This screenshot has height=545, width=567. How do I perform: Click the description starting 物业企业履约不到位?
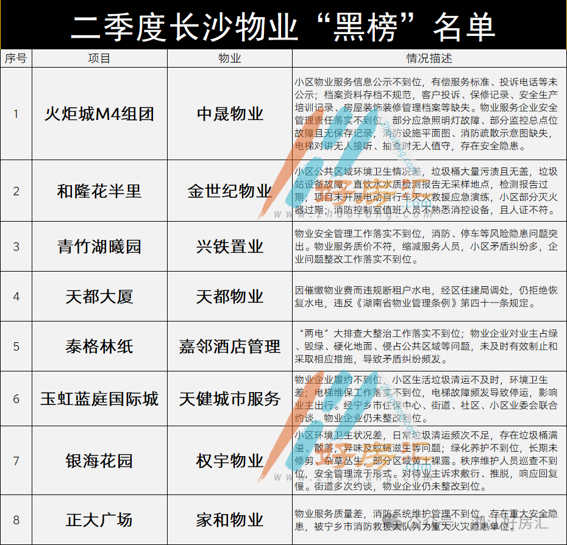(426, 399)
